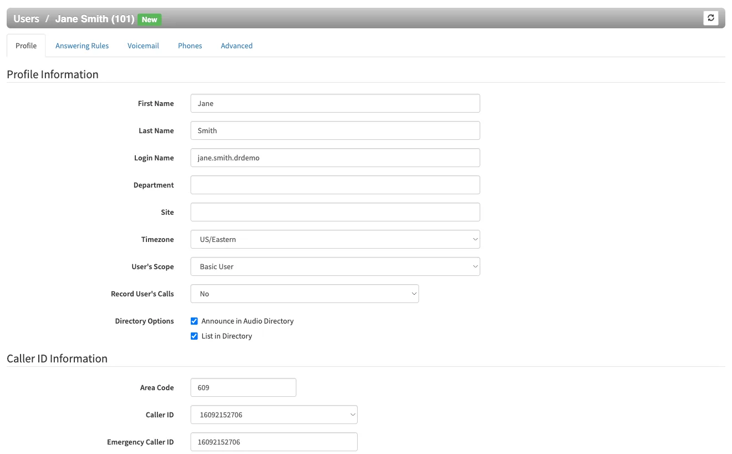Switch to the Advanced tab
Screen dimensions: 732x454
tap(236, 46)
